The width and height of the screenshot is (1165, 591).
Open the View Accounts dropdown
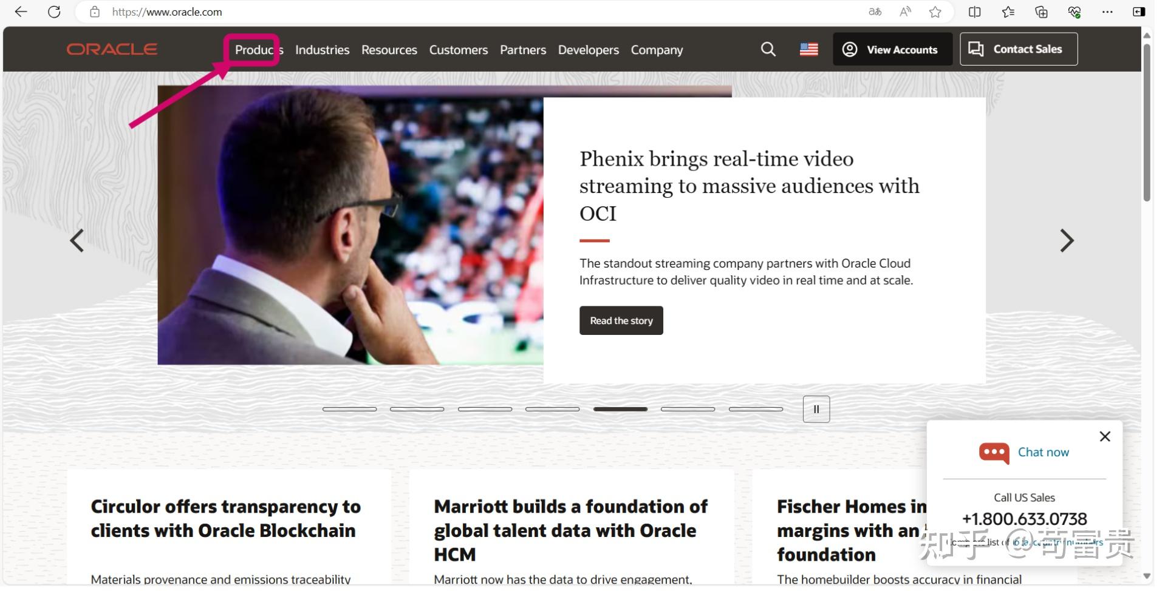892,49
